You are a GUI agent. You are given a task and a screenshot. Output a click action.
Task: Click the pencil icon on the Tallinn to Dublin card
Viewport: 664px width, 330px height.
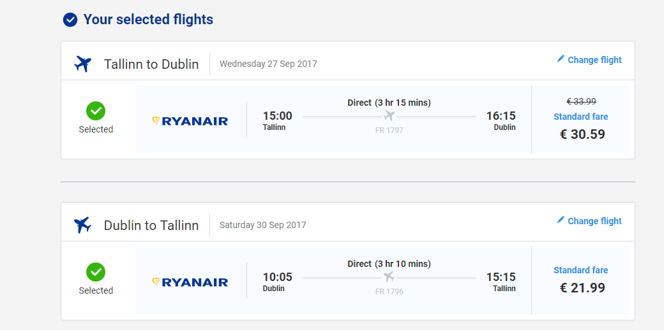[x=561, y=59]
